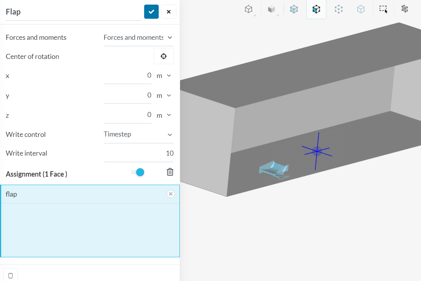
Task: Select the solid gray cube render icon
Action: click(271, 9)
